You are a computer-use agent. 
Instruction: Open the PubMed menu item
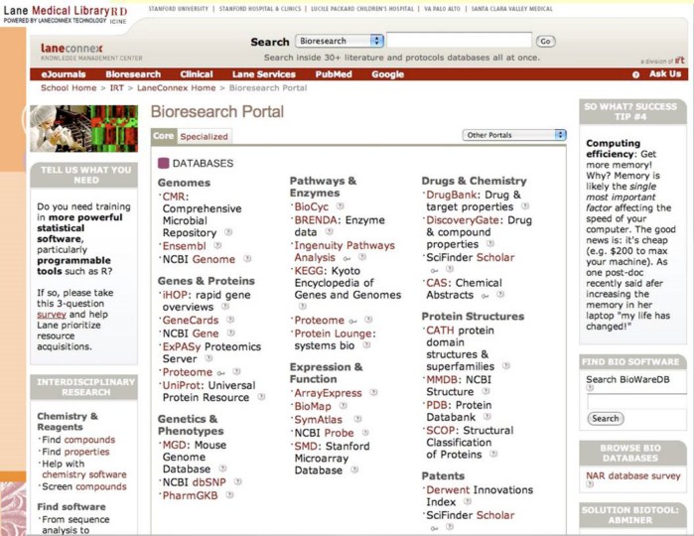coord(334,74)
